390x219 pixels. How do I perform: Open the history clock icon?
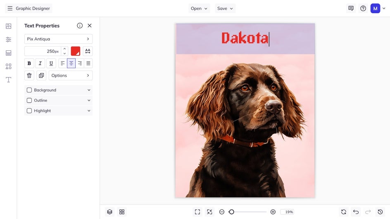pos(380,212)
